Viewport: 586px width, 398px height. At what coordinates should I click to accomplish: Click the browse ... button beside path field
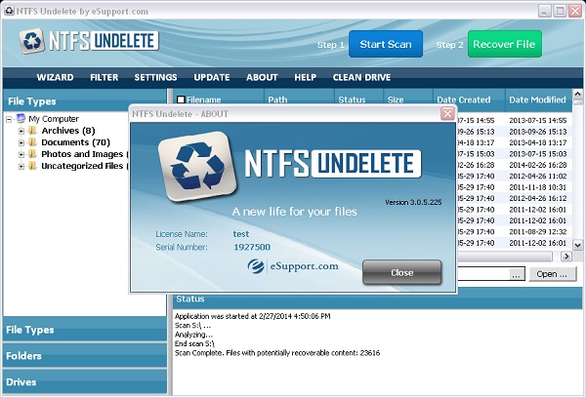click(x=516, y=275)
